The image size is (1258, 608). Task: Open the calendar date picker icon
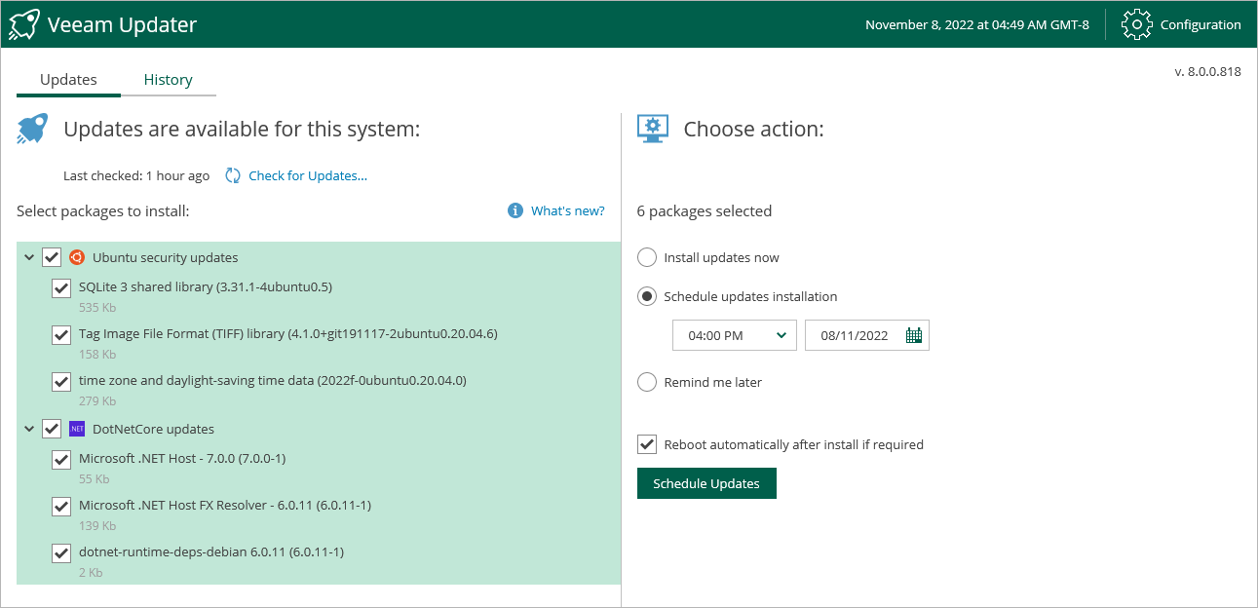pos(913,335)
